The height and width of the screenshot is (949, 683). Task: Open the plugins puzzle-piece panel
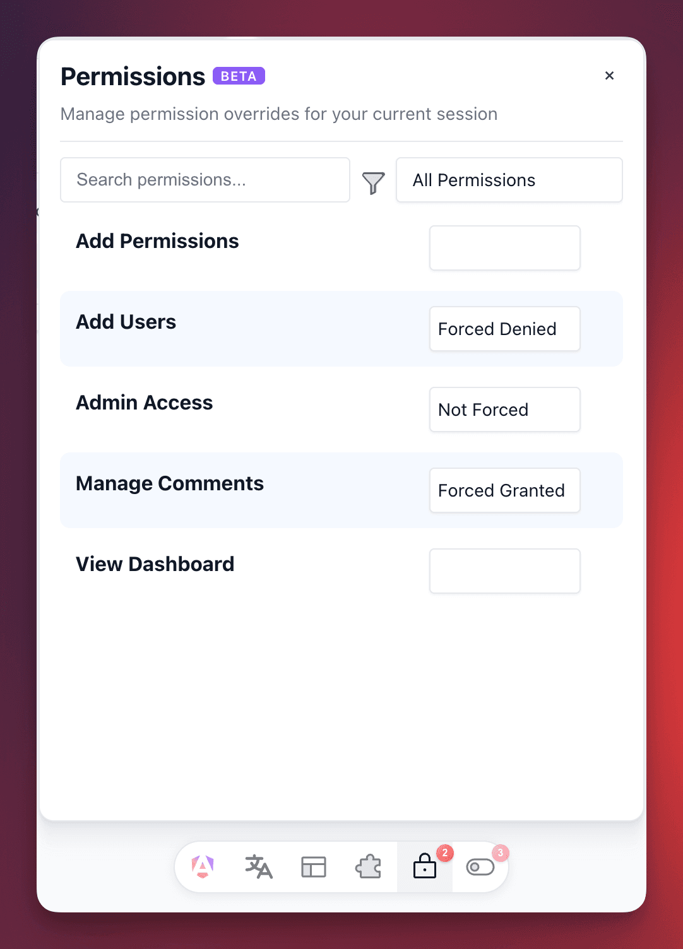point(369,866)
